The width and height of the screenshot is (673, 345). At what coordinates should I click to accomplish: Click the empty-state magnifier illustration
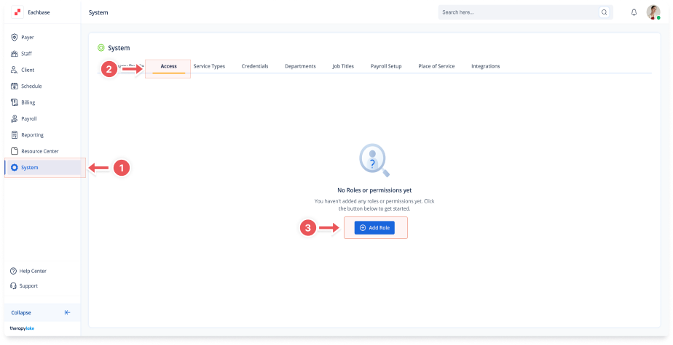click(x=374, y=160)
